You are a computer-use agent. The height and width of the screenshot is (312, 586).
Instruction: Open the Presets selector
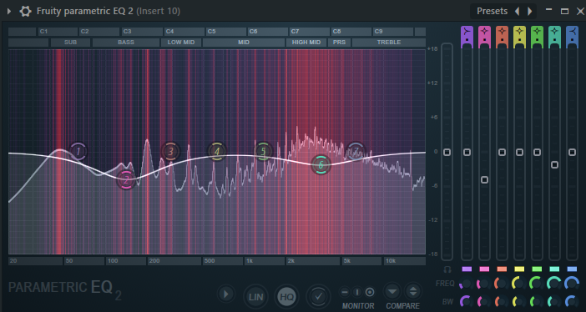pyautogui.click(x=492, y=11)
